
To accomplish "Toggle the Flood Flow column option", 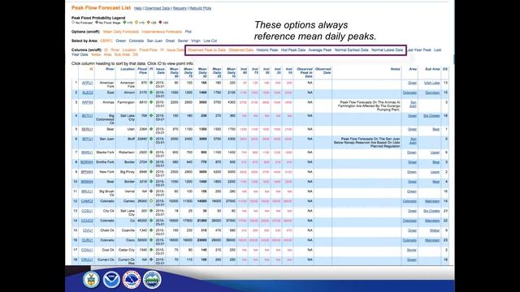I will (x=148, y=50).
